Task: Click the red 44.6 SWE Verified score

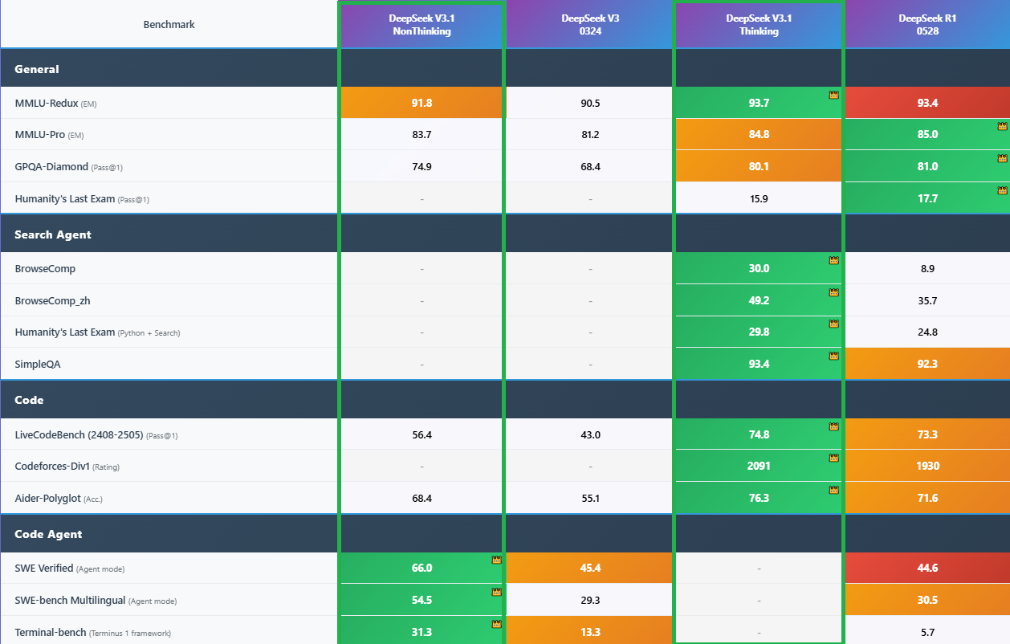Action: coord(927,568)
